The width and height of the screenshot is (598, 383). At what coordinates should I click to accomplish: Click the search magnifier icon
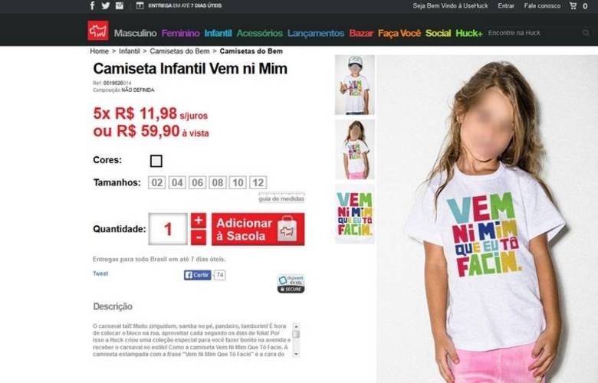586,33
